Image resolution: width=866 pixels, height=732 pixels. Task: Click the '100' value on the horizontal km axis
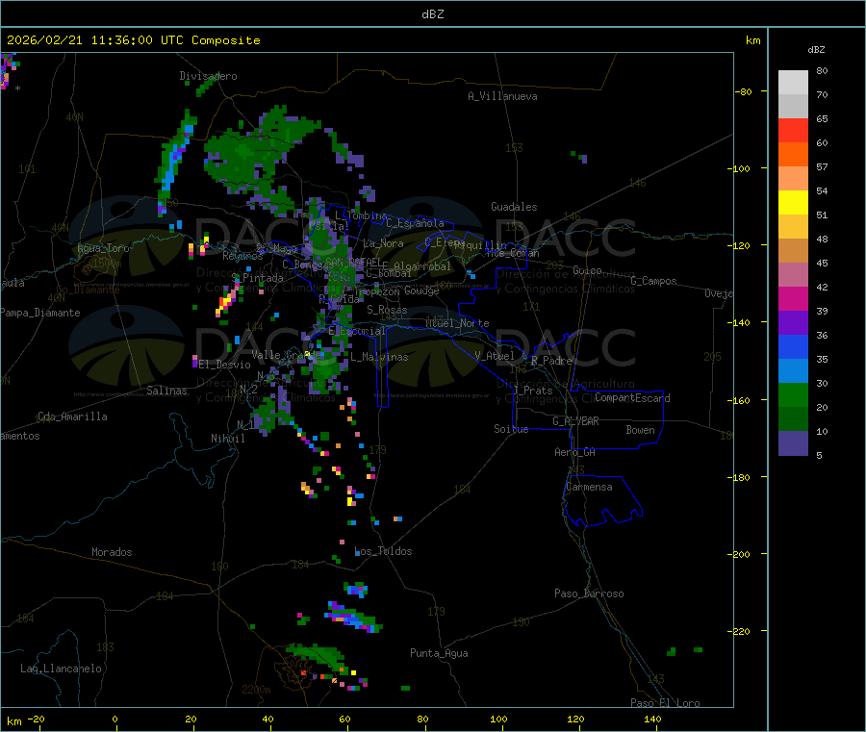click(498, 719)
